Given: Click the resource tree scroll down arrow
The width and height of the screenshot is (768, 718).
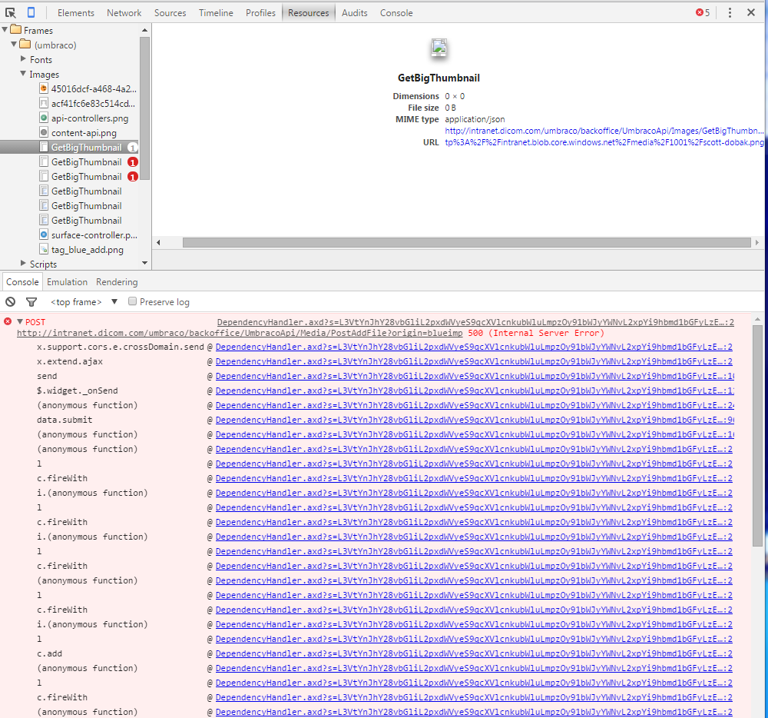Looking at the screenshot, I should [144, 263].
